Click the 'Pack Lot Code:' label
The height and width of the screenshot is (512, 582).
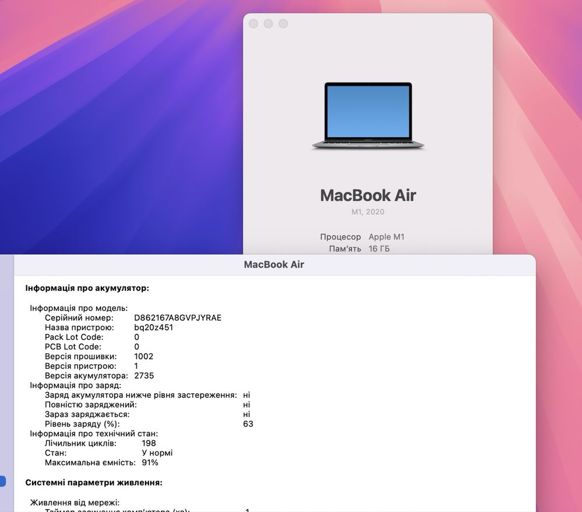tap(74, 337)
